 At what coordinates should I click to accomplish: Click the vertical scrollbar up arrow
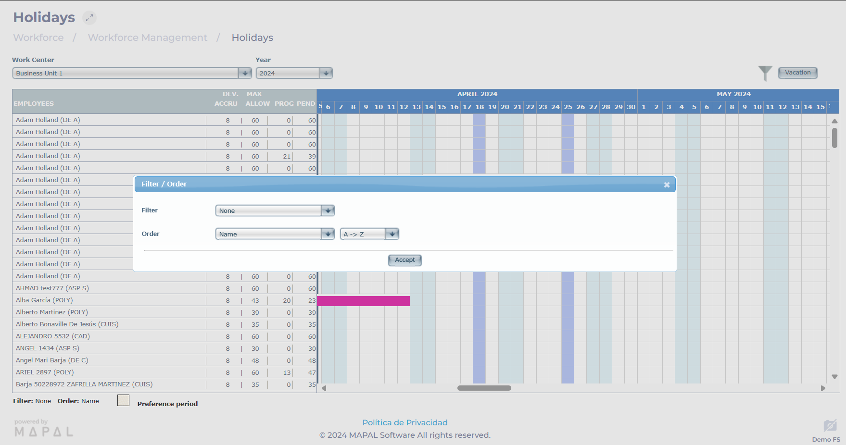click(834, 121)
